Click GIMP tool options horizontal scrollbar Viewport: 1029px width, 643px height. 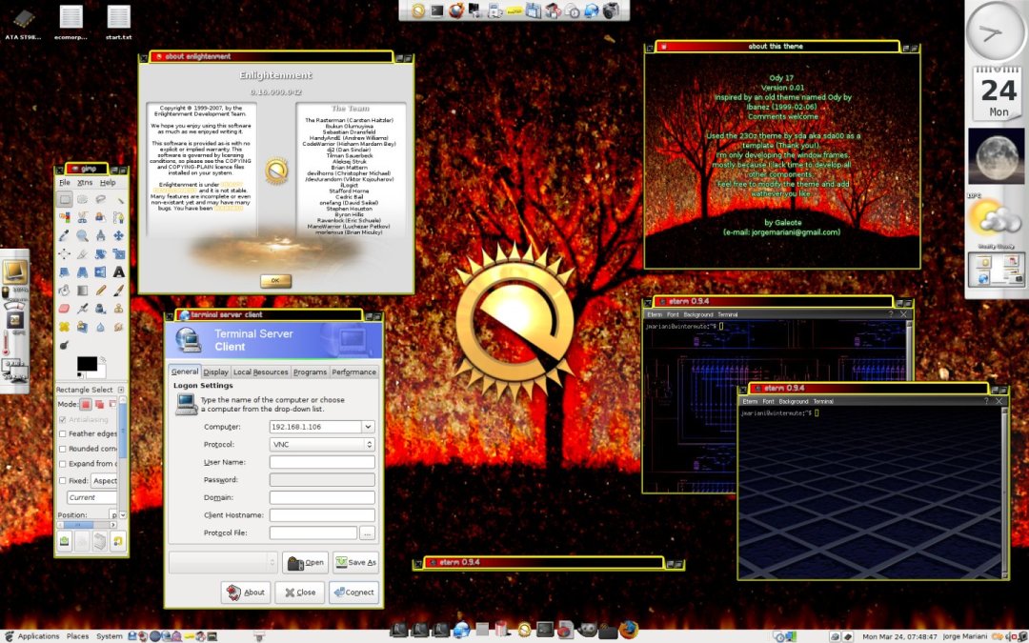(87, 525)
